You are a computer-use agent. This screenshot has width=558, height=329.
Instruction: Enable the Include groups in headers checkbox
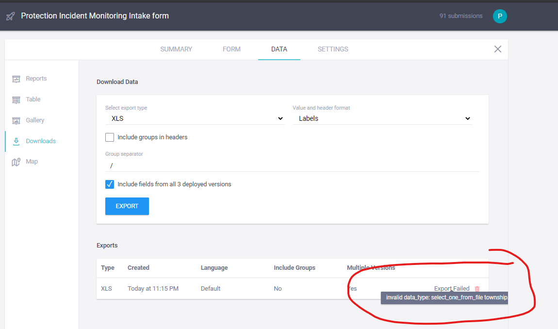[109, 137]
